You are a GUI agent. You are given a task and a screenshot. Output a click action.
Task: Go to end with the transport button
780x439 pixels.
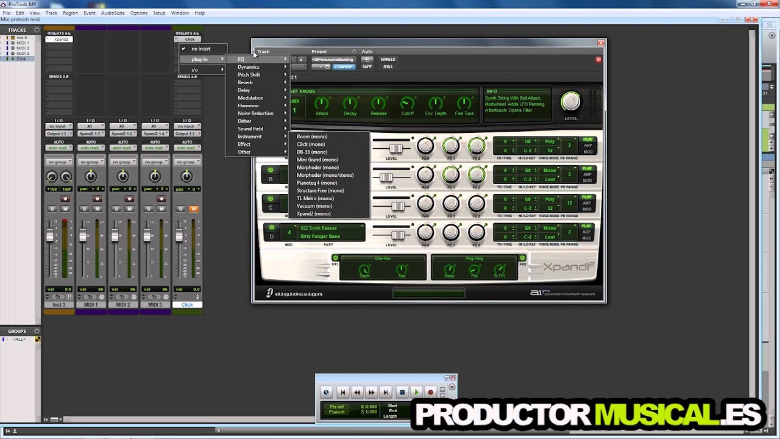pos(385,393)
